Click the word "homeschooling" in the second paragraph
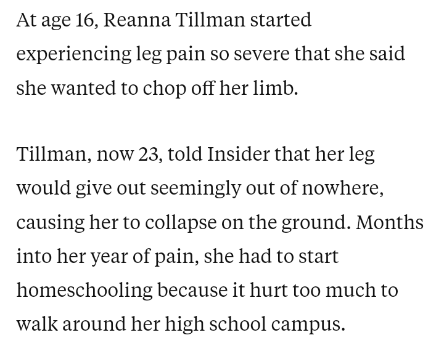This screenshot has height=351, width=444. (84, 290)
